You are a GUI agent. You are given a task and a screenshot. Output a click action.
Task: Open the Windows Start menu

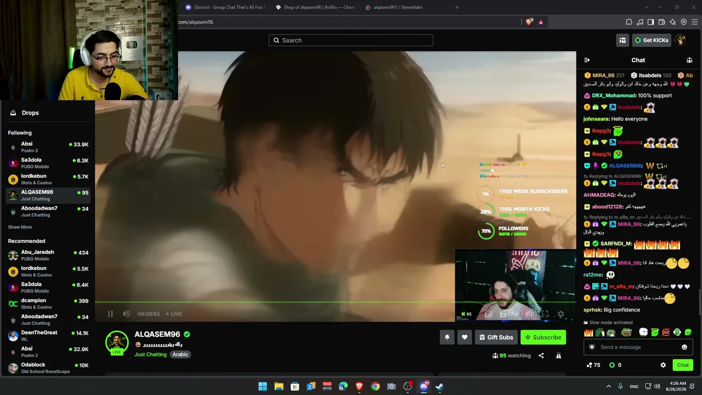pyautogui.click(x=263, y=386)
